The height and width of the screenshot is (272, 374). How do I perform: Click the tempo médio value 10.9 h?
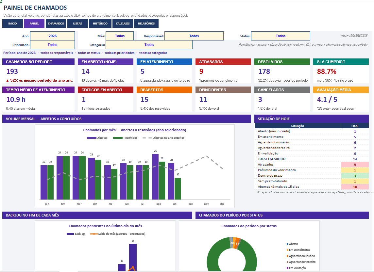[x=16, y=100]
